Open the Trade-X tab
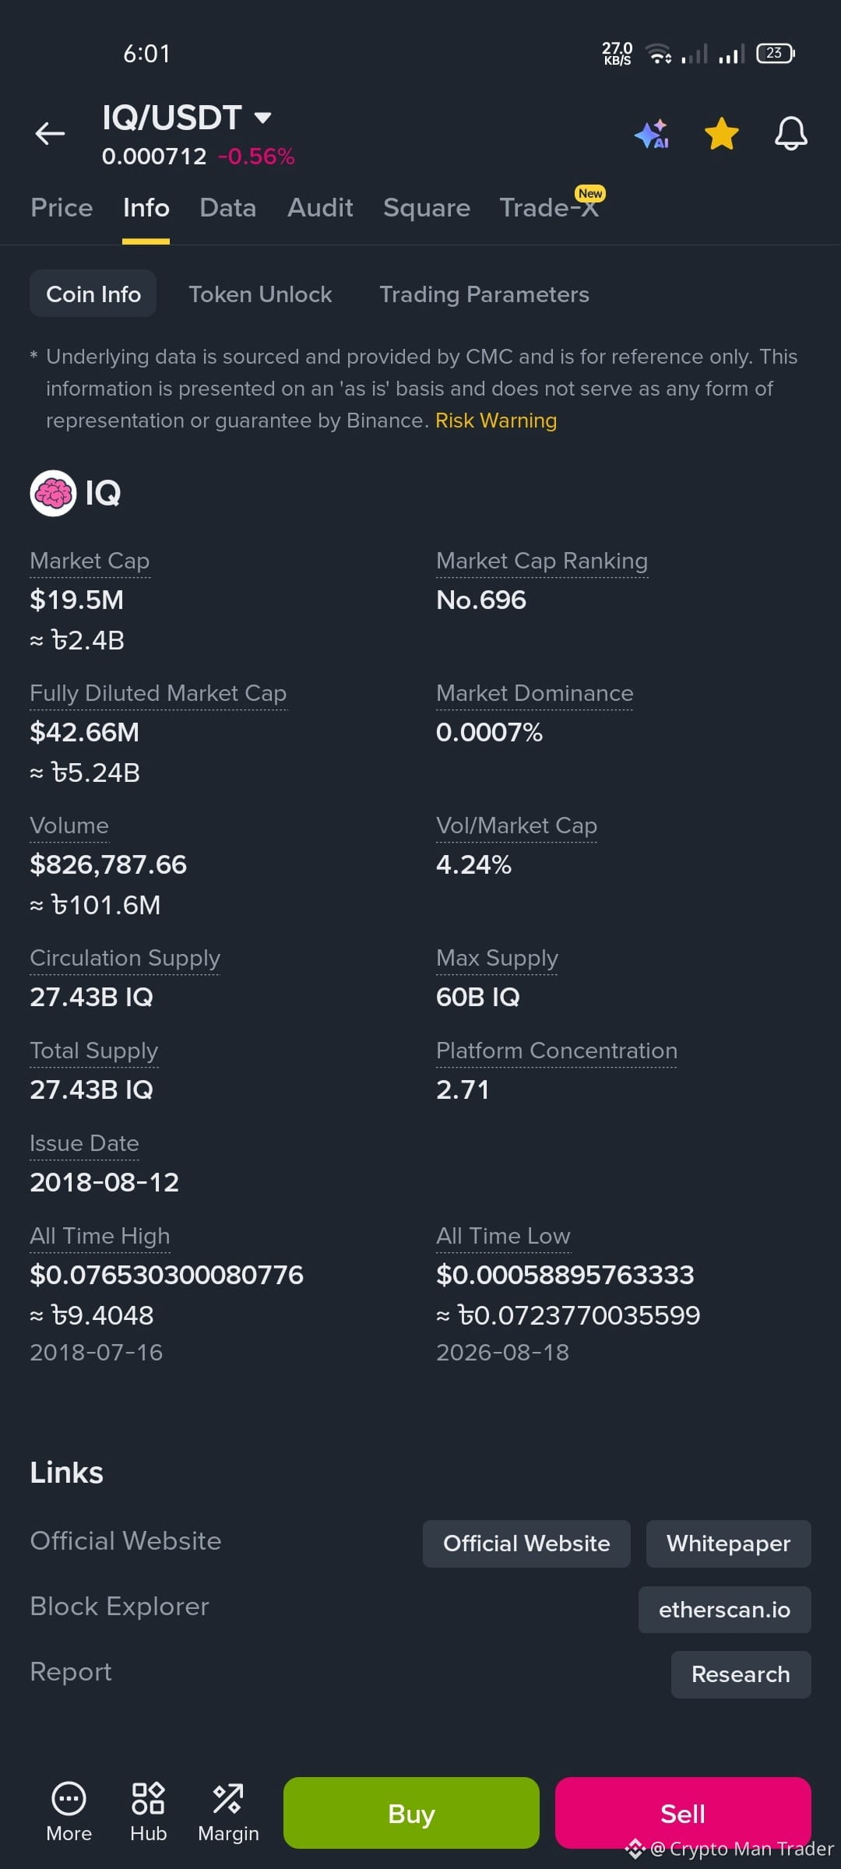841x1869 pixels. [550, 206]
